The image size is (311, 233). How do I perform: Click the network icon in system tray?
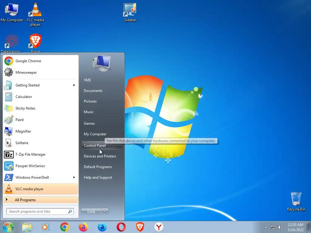point(273,227)
